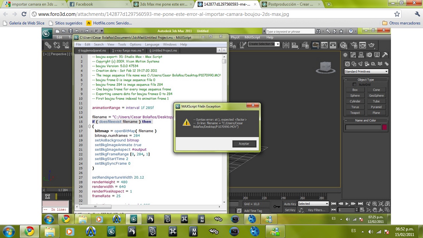The height and width of the screenshot is (238, 423).
Task: Select the Lights category icon
Action: tap(361, 64)
